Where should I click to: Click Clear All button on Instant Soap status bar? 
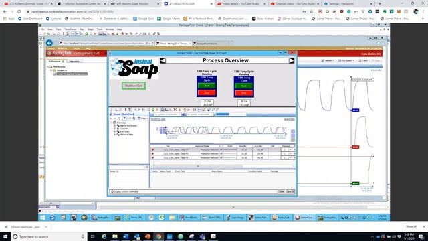(x=290, y=191)
